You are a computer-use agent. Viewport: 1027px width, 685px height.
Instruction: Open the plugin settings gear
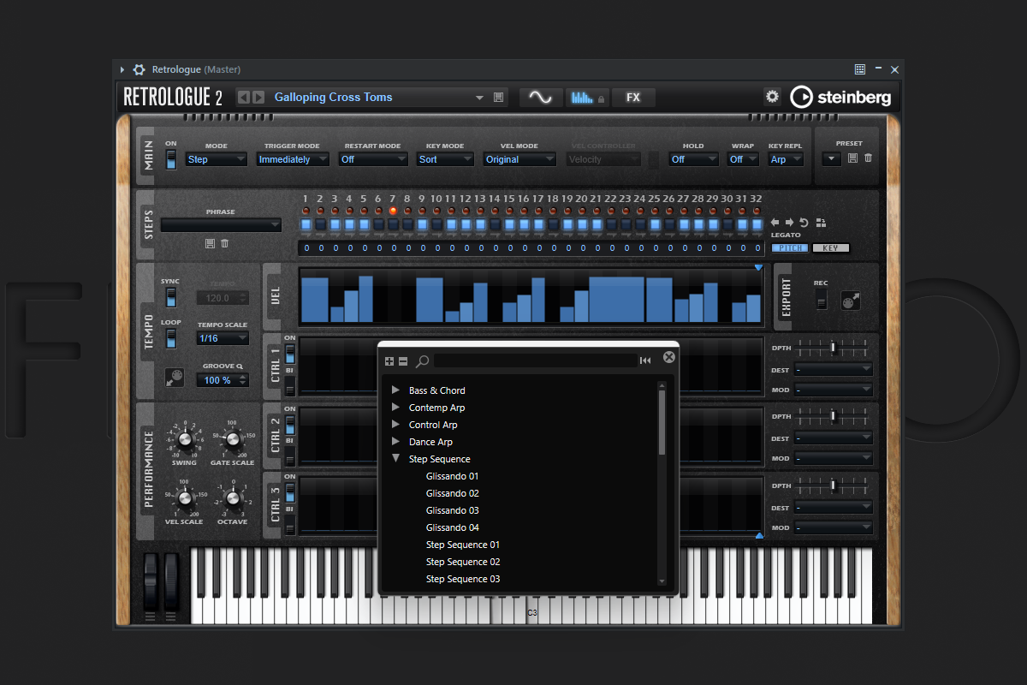click(x=772, y=97)
